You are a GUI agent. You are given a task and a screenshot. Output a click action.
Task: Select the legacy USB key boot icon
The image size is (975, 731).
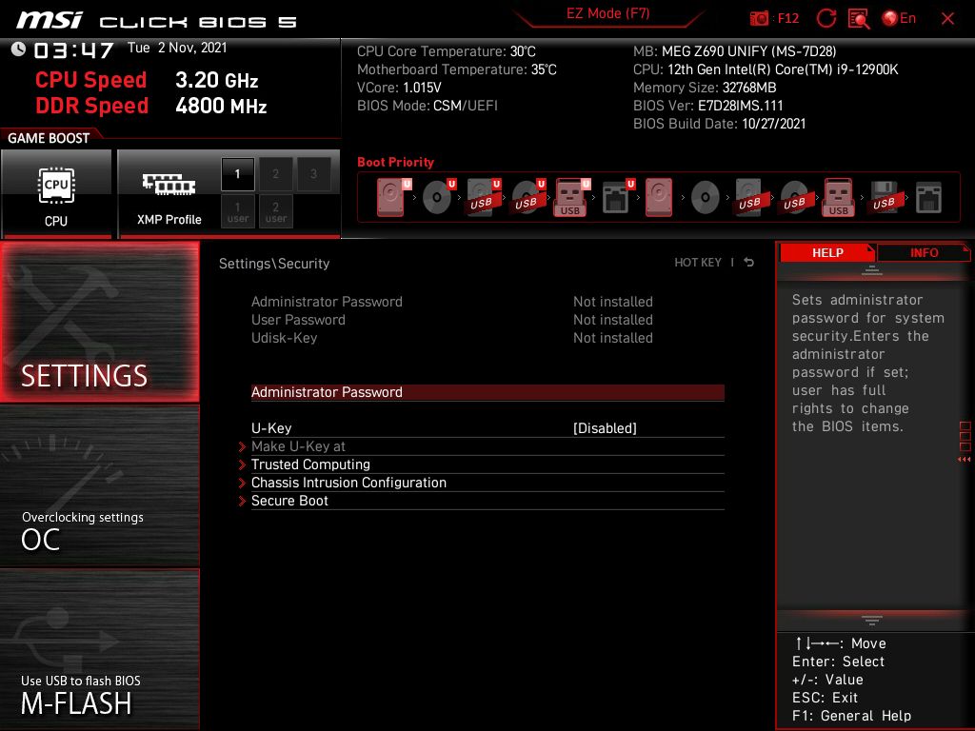click(839, 197)
